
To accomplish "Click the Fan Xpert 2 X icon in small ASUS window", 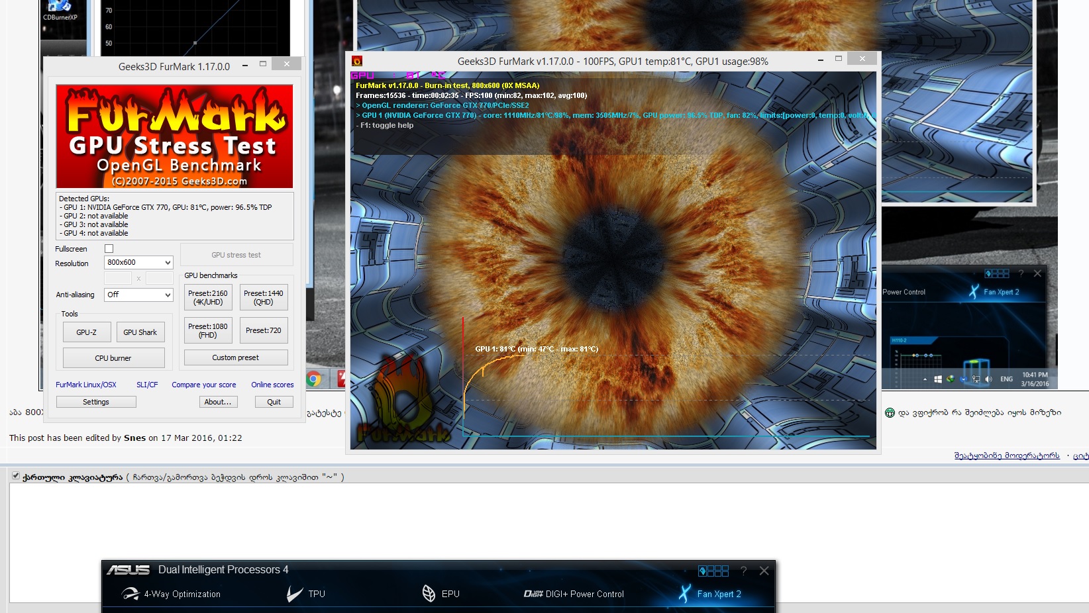I will tap(974, 291).
